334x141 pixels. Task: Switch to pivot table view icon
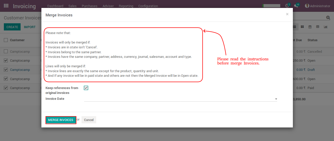(x=318, y=27)
